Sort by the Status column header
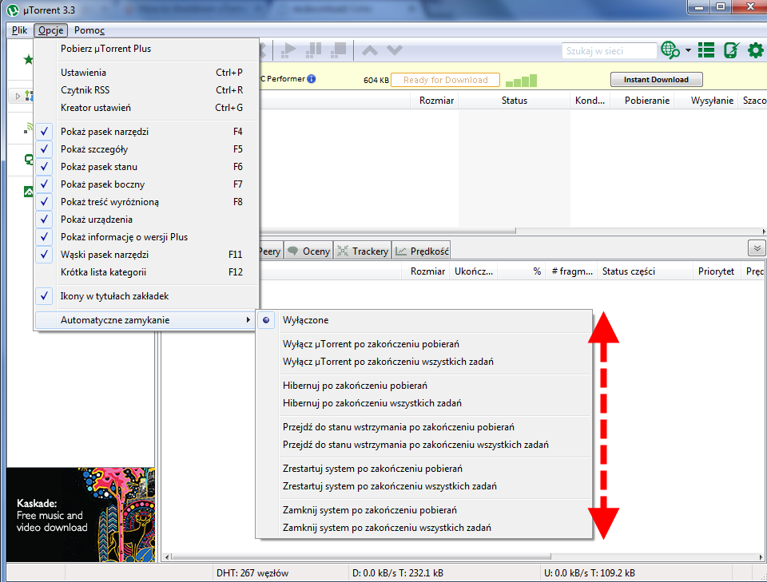767x582 pixels. click(x=514, y=101)
